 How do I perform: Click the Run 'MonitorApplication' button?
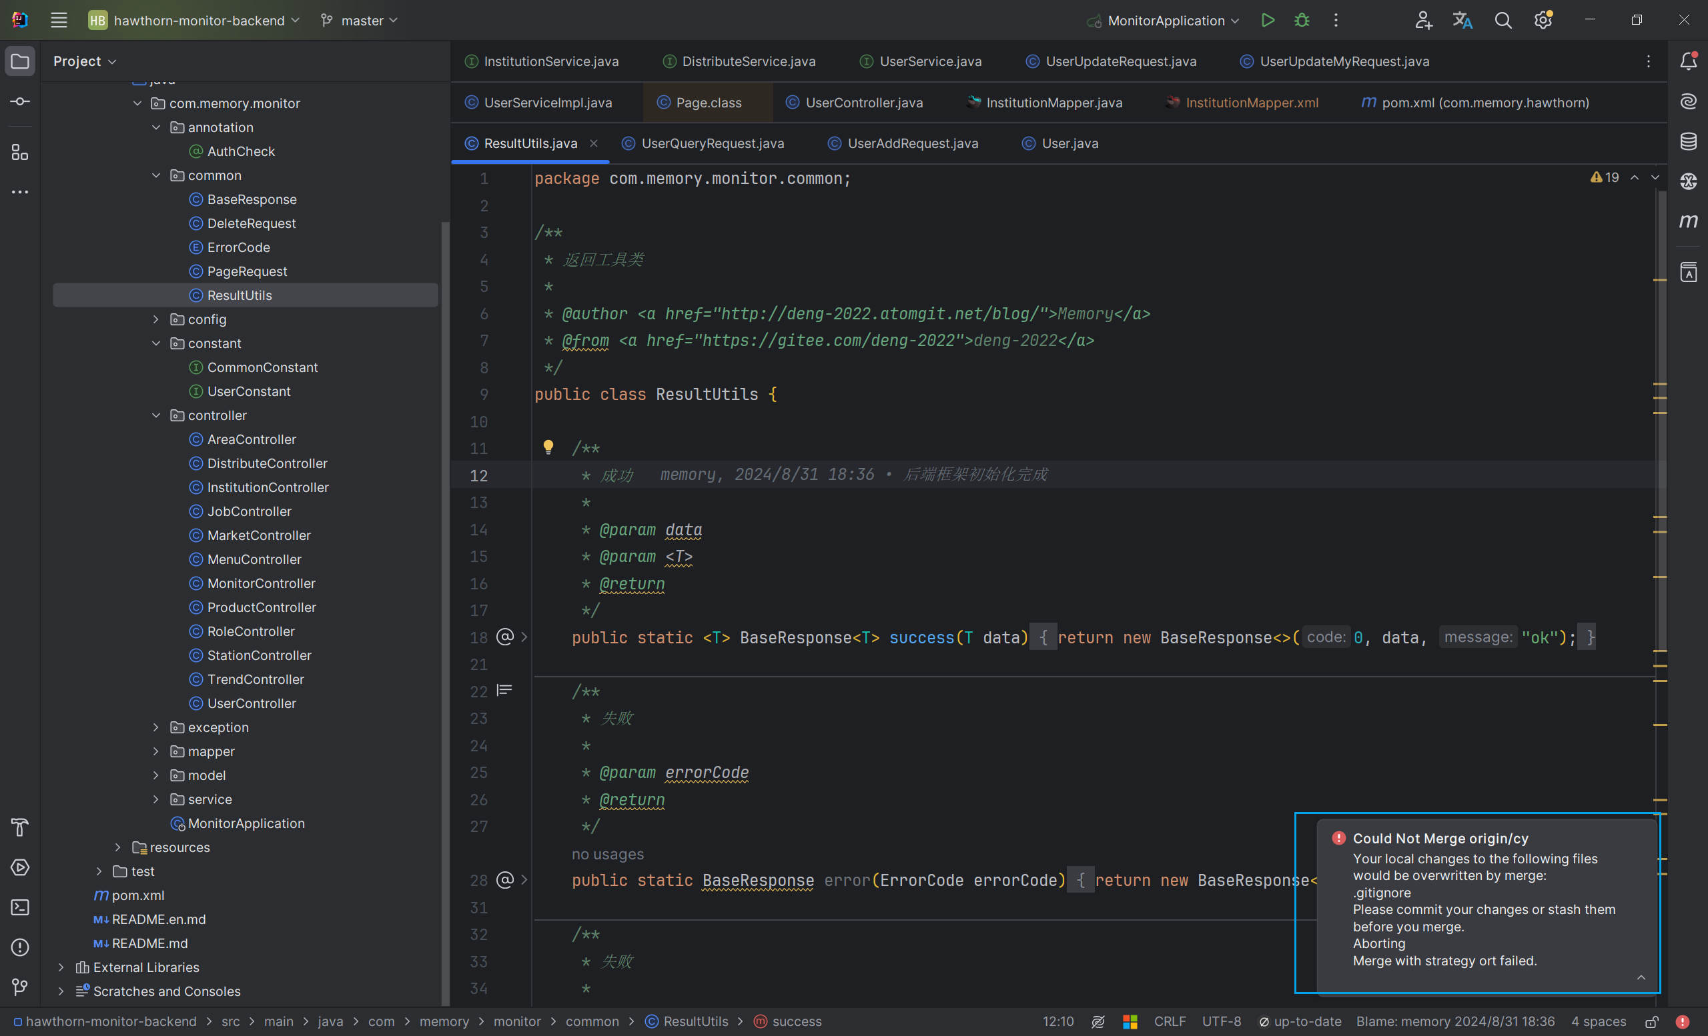coord(1268,19)
